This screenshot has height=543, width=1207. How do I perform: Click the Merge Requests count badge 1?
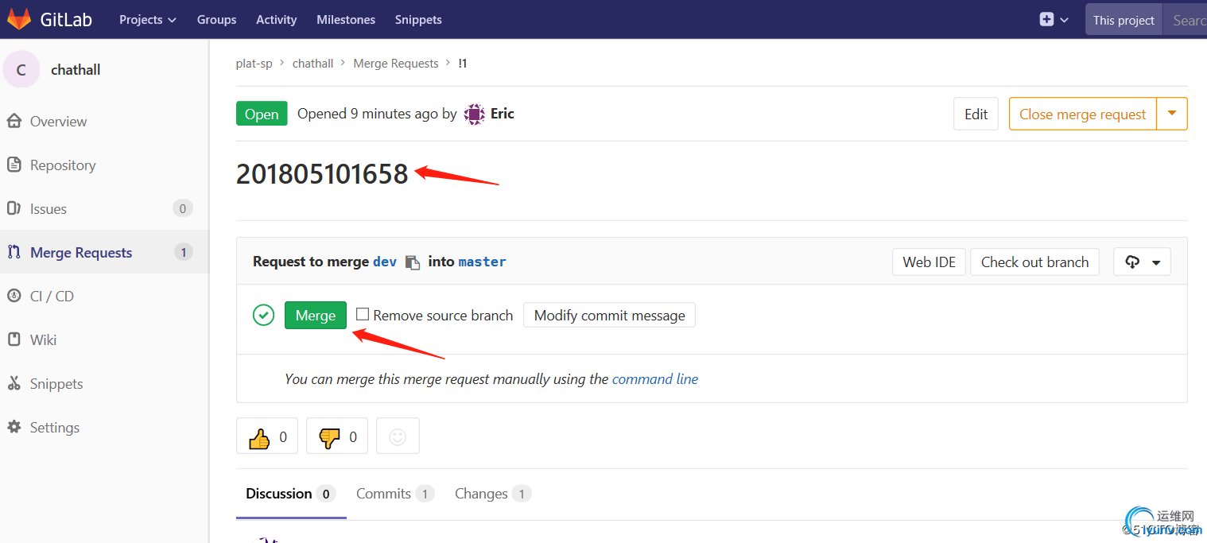[x=183, y=252]
